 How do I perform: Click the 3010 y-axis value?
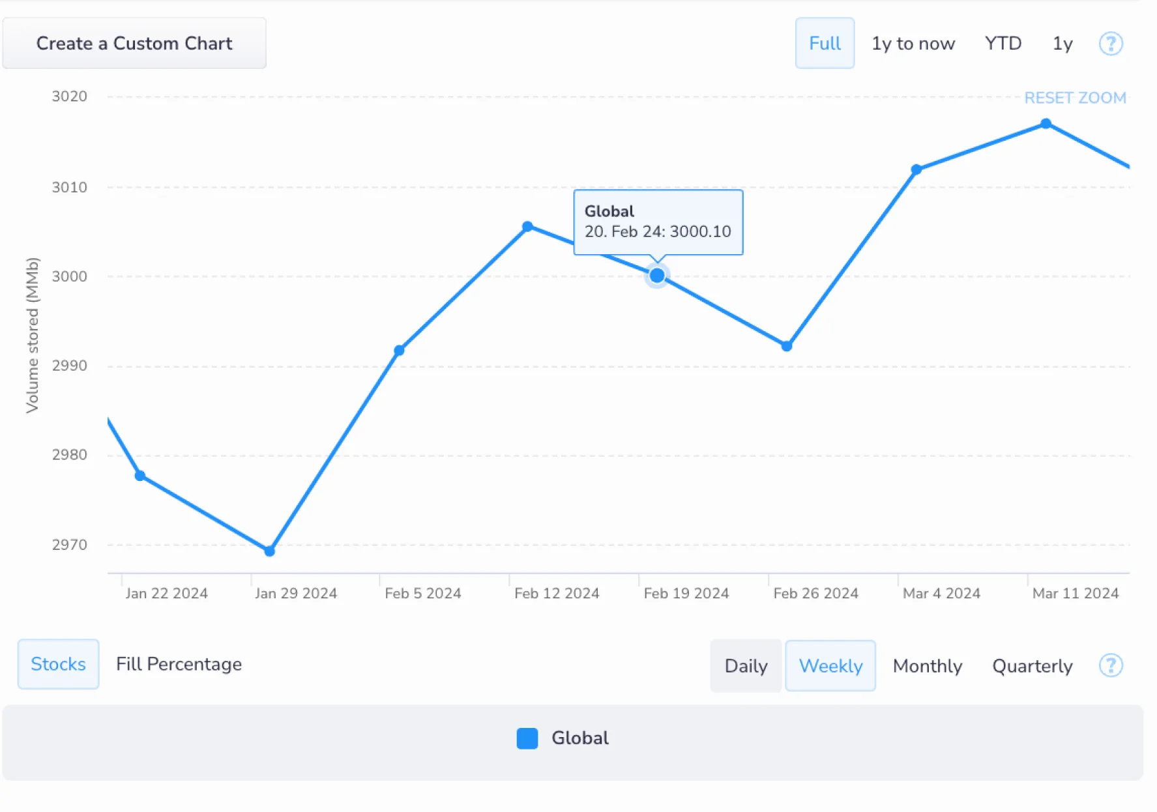70,188
